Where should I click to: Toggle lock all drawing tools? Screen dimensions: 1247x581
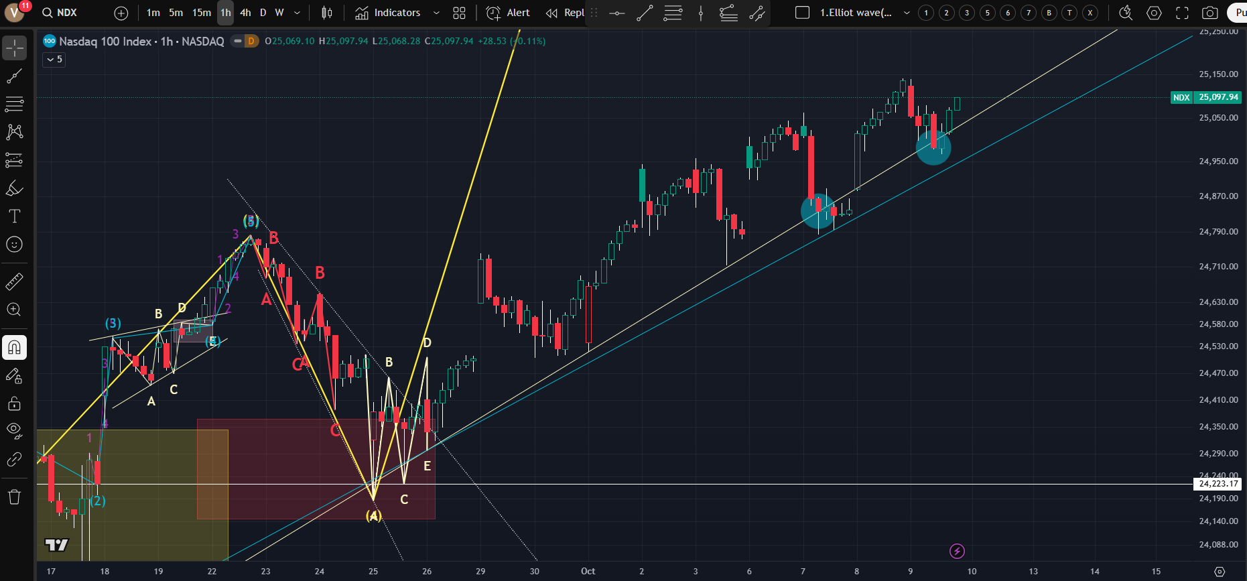(x=15, y=403)
